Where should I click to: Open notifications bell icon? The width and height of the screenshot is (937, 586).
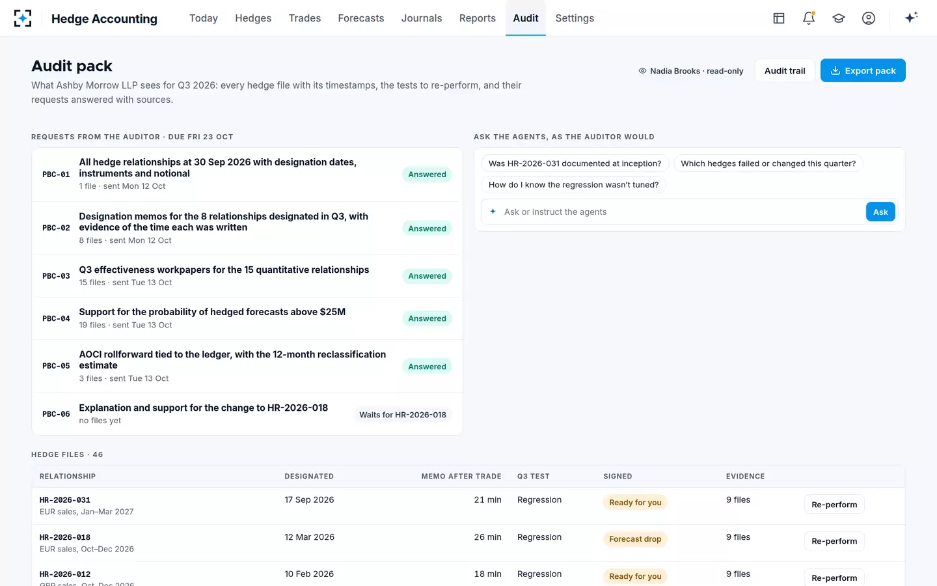809,18
